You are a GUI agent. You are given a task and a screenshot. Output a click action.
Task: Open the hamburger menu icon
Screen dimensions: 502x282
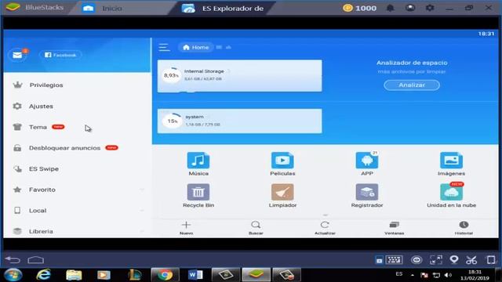(164, 47)
